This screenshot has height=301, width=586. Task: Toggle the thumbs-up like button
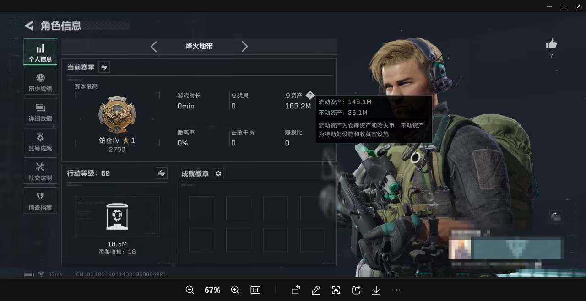551,44
